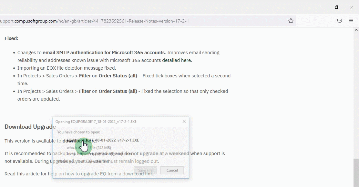Open the Firefox hamburger menu
Viewport: 359px width, 187px height.
point(351,21)
